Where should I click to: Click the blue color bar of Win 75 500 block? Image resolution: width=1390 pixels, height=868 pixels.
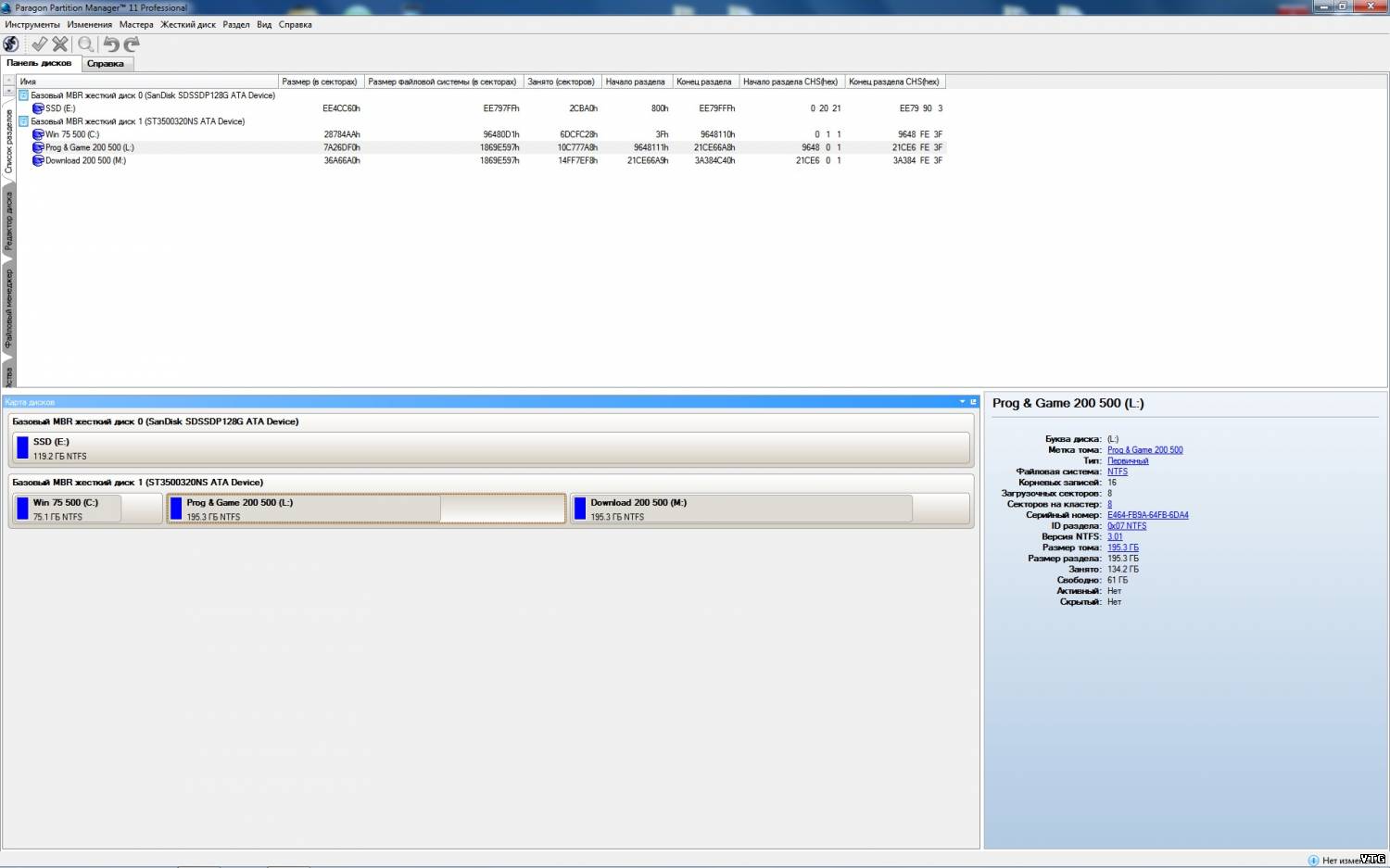tap(23, 509)
